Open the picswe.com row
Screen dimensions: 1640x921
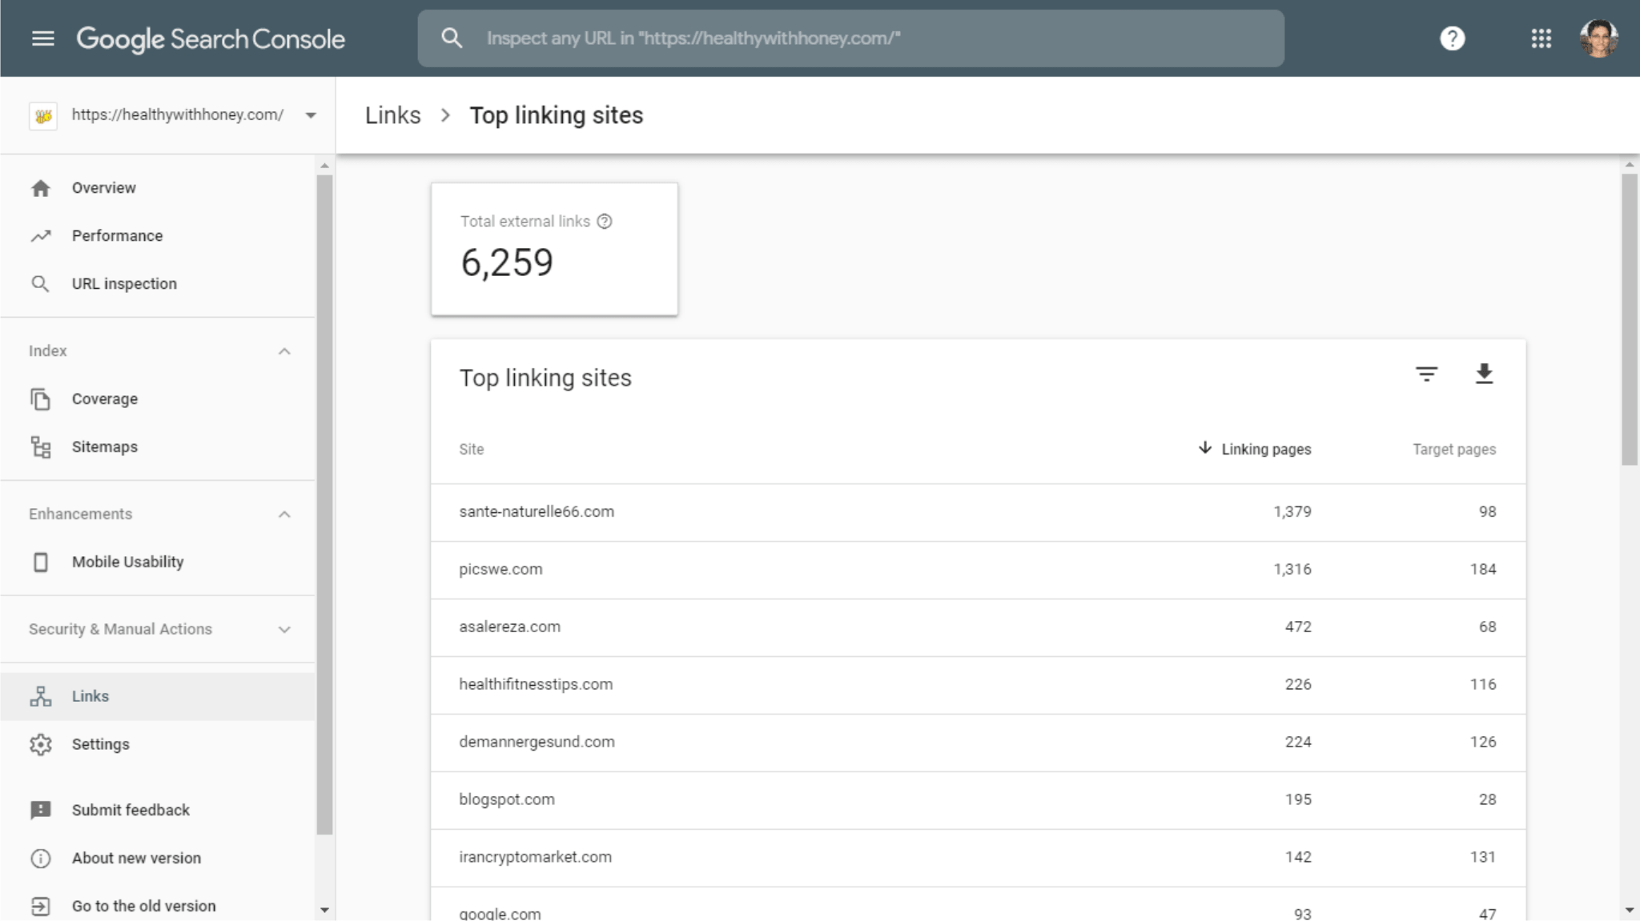pos(978,570)
